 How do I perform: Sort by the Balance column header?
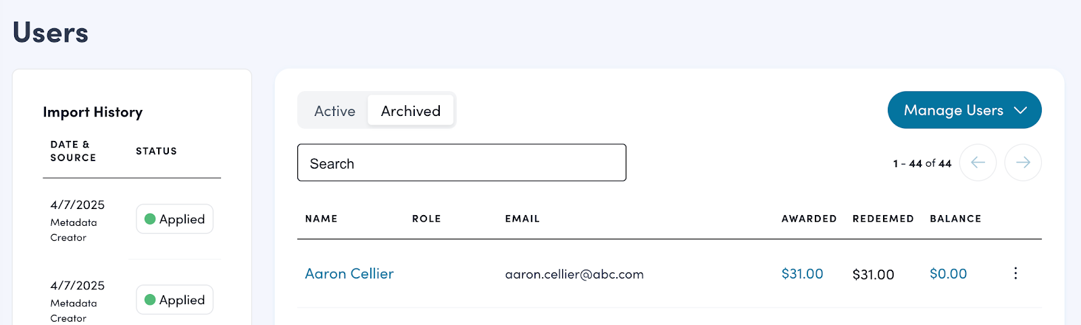point(955,218)
